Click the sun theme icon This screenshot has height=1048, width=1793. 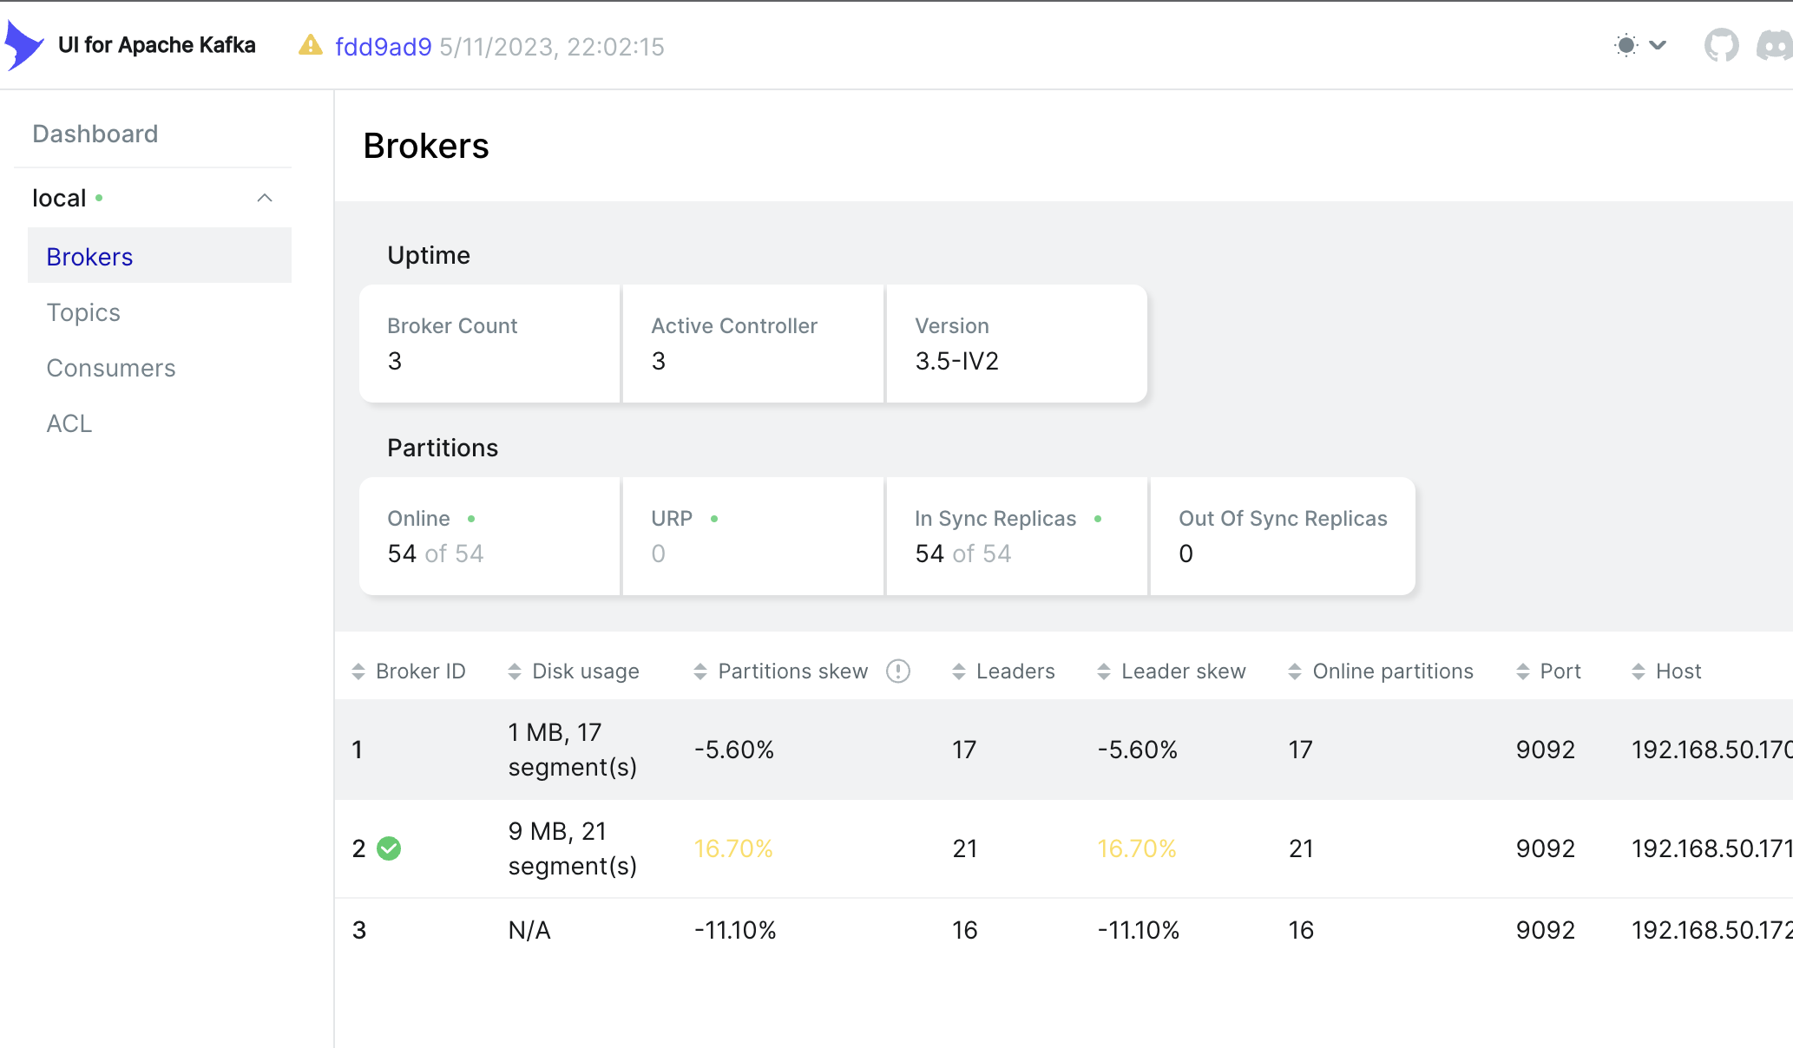click(1626, 45)
